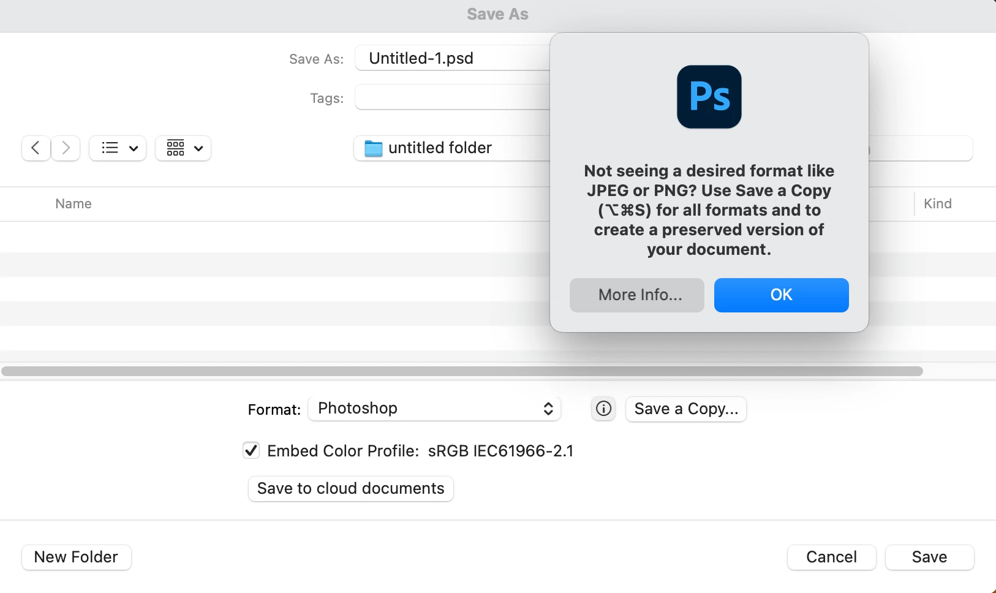996x593 pixels.
Task: Create a New Folder
Action: [77, 557]
